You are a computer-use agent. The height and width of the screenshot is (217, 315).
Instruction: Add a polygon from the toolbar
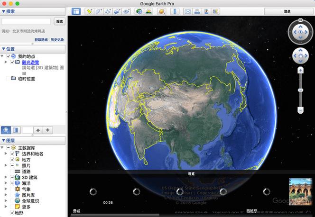pos(99,11)
